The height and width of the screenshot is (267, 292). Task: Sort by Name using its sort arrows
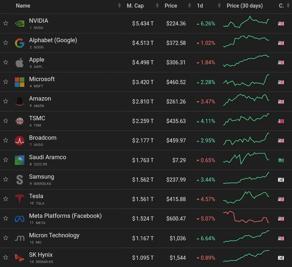[120, 6]
